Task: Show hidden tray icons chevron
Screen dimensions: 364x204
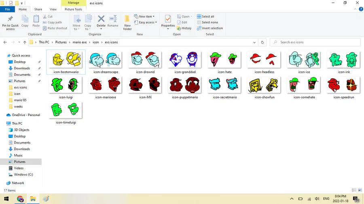Action: (292, 199)
